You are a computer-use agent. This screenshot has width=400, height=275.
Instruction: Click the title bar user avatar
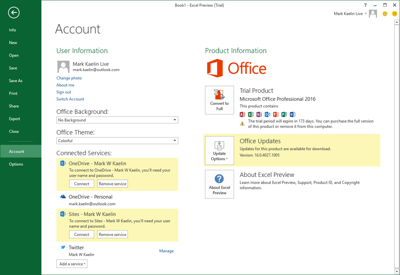click(x=373, y=14)
